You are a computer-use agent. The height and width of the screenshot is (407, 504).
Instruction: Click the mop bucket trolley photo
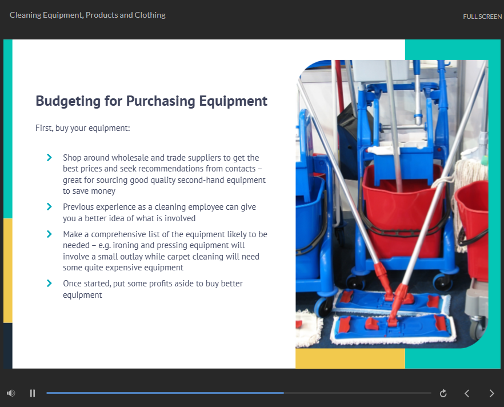[x=391, y=204]
